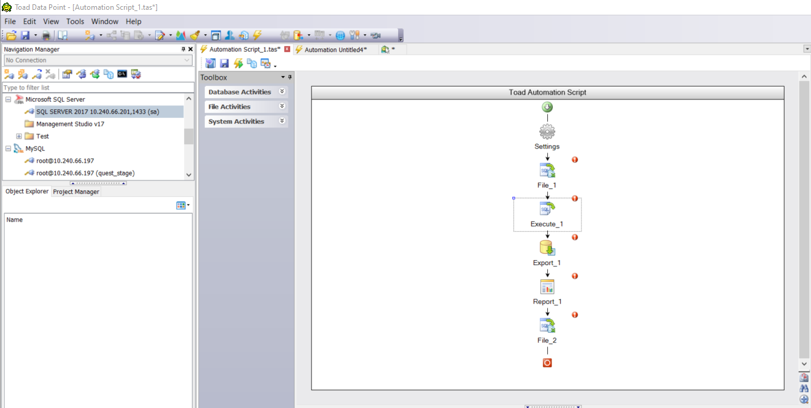Collapse the MySQL tree node
Screen dimensions: 811x408
tap(9, 148)
